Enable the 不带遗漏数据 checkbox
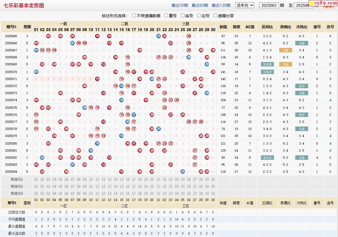The image size is (338, 237). click(x=134, y=15)
